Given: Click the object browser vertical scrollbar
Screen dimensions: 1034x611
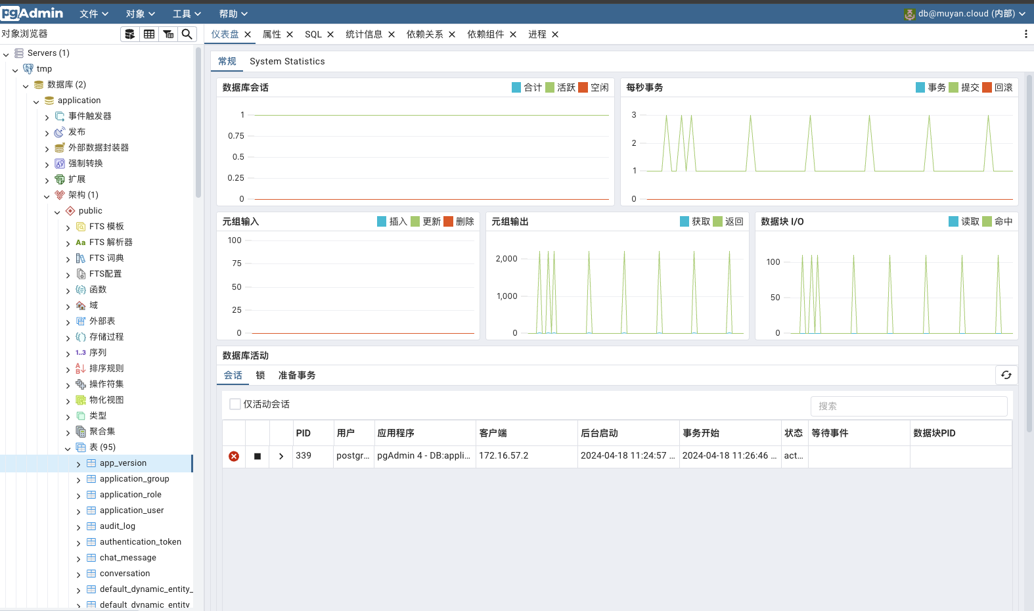Looking at the screenshot, I should click(198, 123).
